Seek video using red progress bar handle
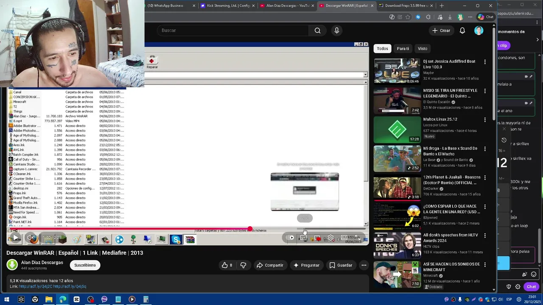Viewport: 543px width, 305px height. pos(250,229)
